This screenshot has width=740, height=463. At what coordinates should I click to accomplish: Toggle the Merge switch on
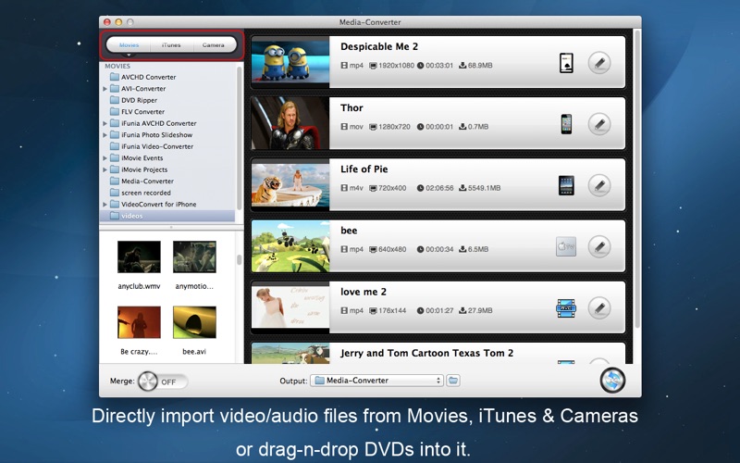click(x=163, y=382)
